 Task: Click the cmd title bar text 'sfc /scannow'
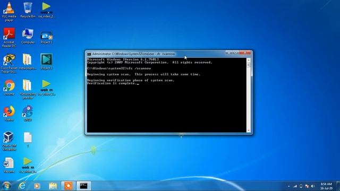(x=166, y=54)
